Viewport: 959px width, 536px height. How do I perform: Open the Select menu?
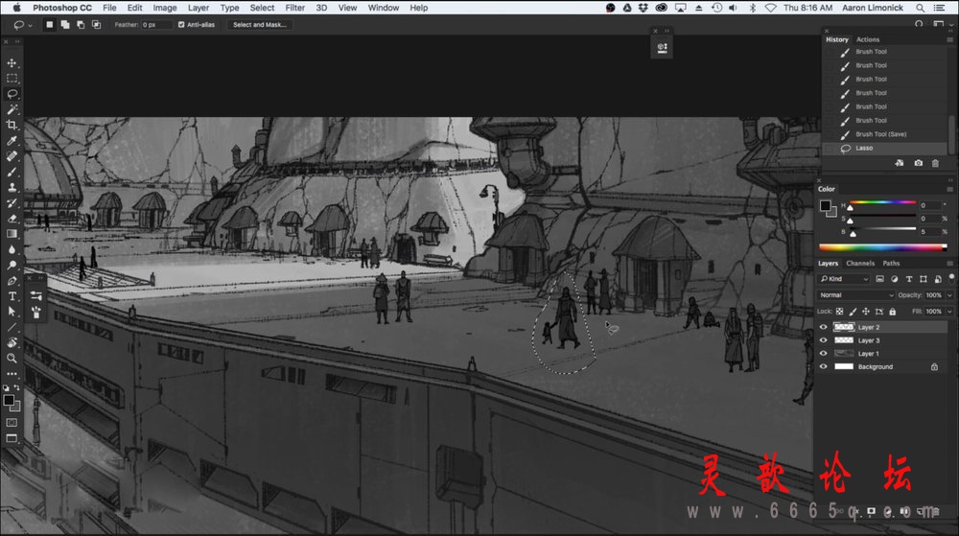(262, 8)
